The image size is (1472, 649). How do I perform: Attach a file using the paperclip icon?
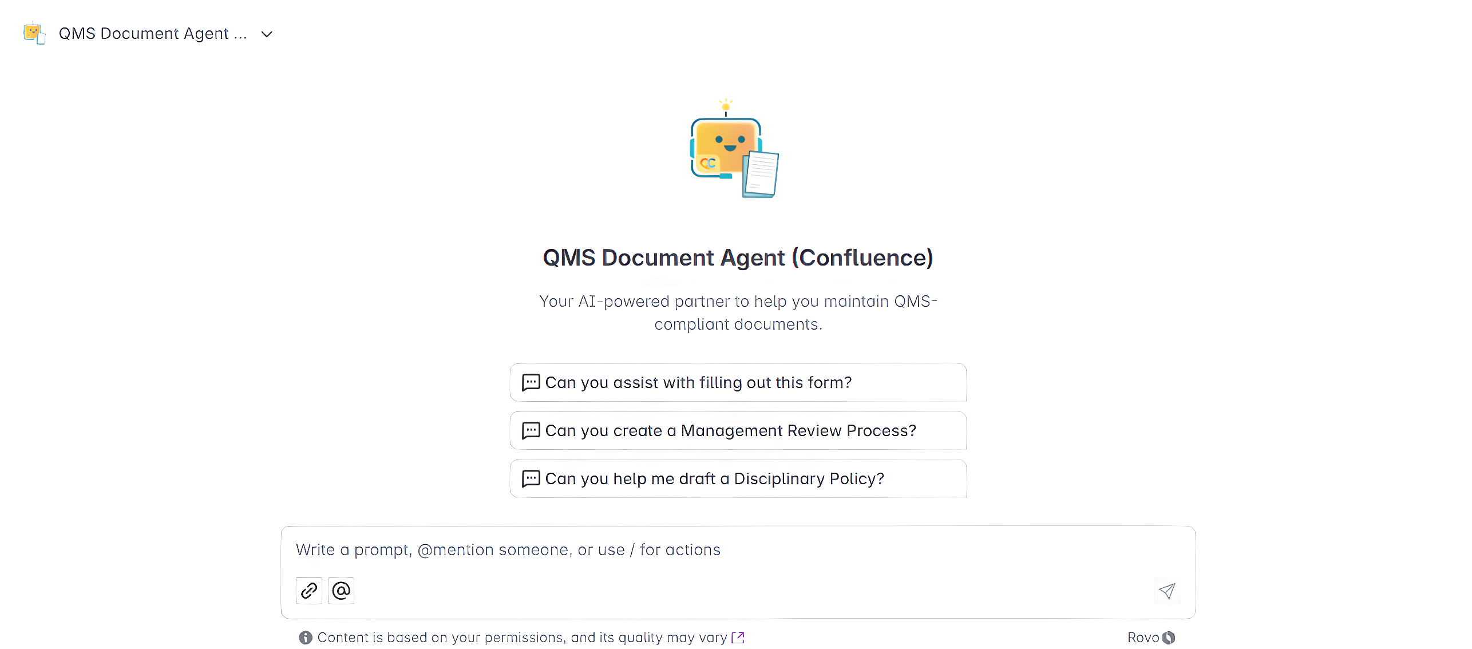[x=308, y=590]
